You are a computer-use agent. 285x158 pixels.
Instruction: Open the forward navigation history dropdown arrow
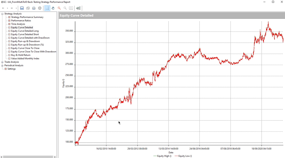[16, 8]
